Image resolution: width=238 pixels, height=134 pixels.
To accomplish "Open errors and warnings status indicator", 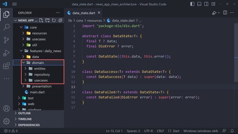I will coord(11,131).
